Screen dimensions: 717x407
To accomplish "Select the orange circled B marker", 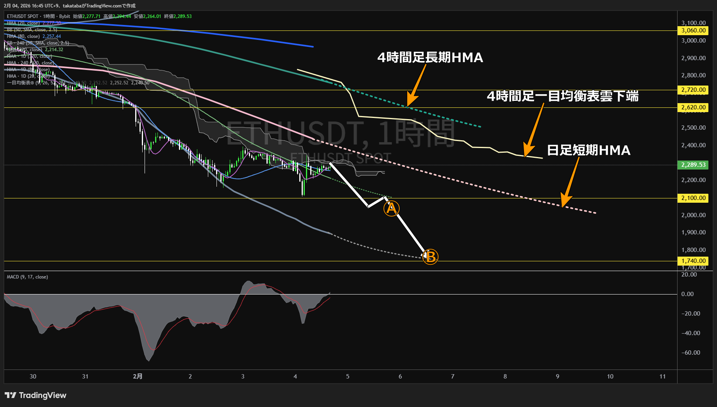I will pyautogui.click(x=431, y=257).
